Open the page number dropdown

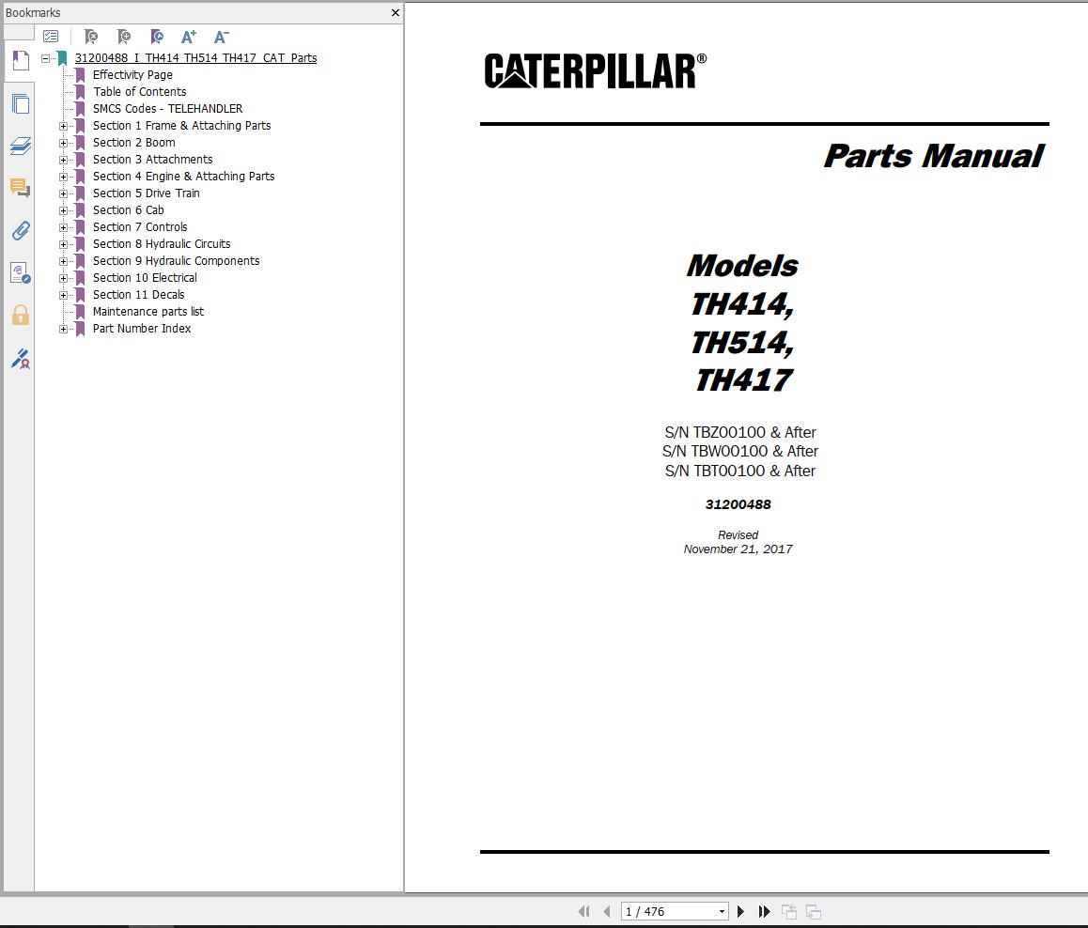[723, 910]
